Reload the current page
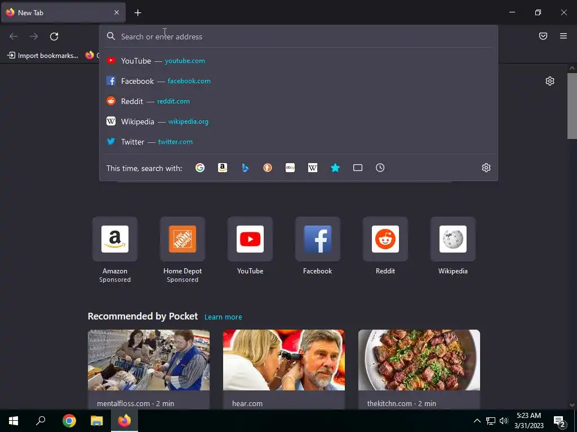 [x=54, y=37]
